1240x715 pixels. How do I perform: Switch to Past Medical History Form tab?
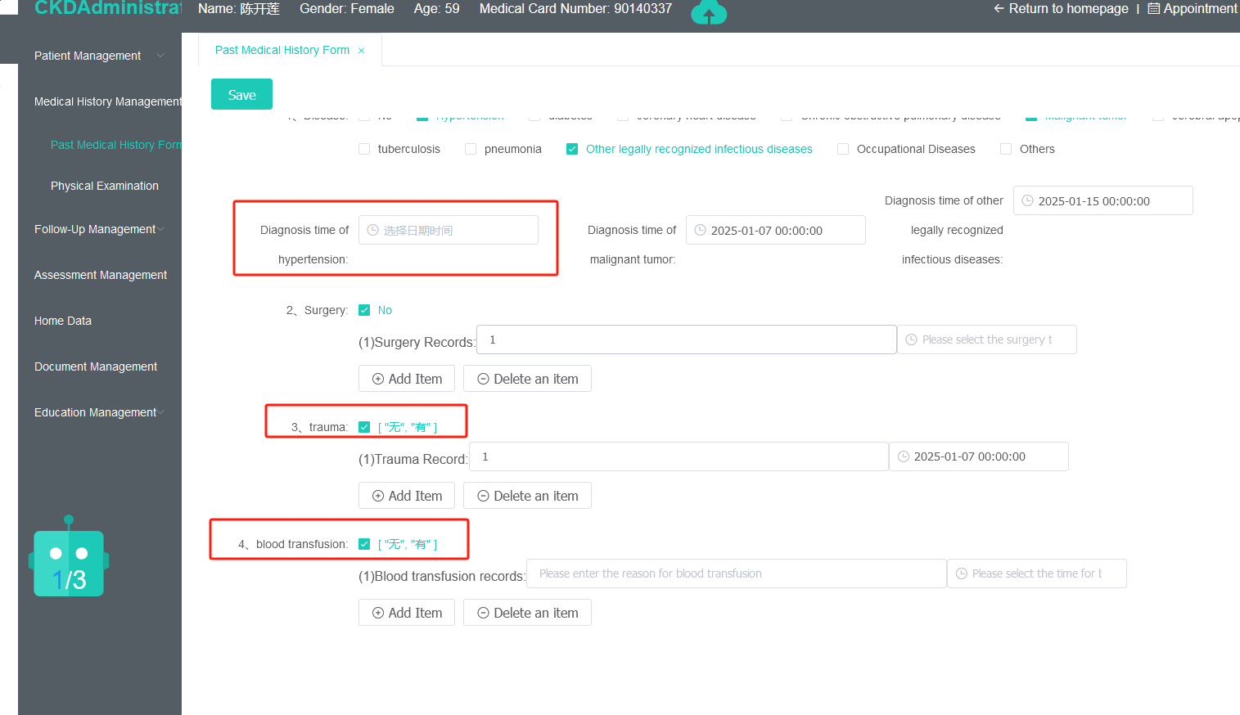coord(282,50)
